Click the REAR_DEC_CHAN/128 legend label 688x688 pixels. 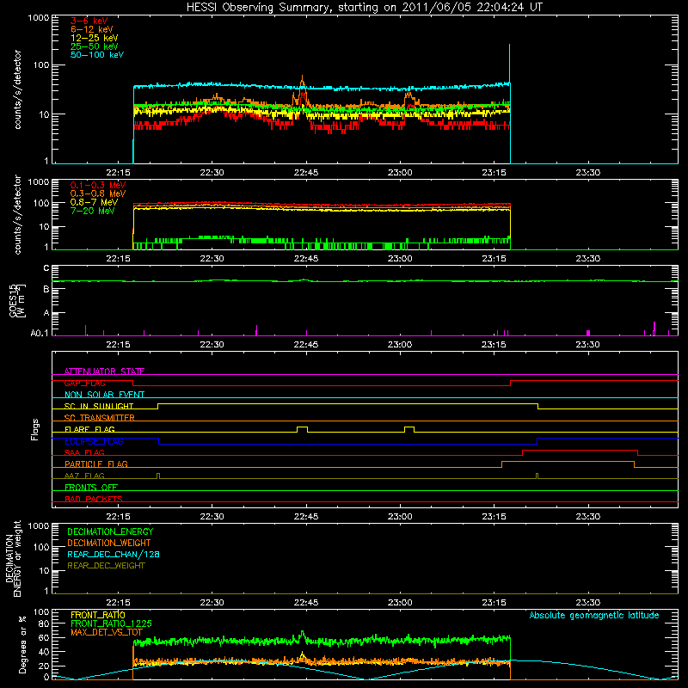point(114,554)
